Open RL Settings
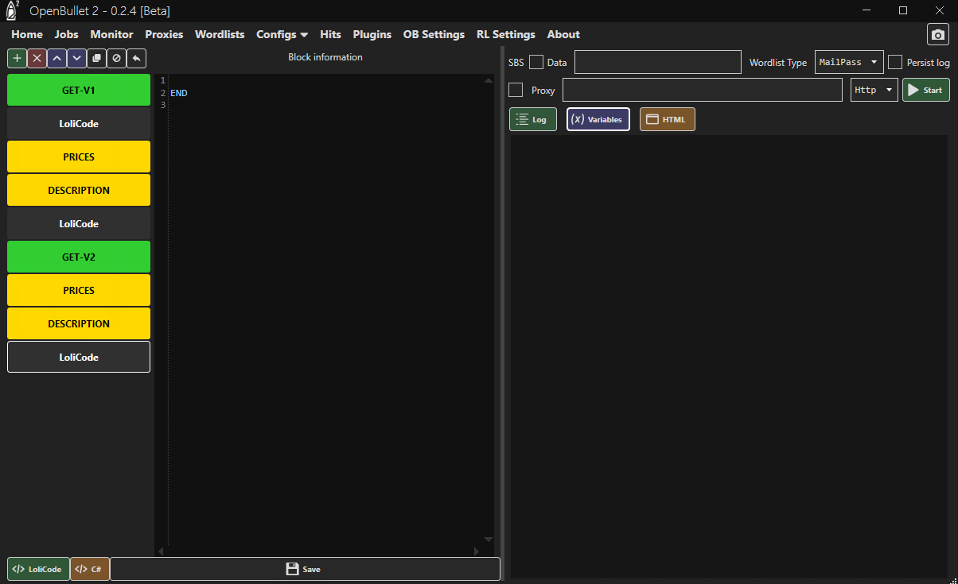 click(506, 34)
